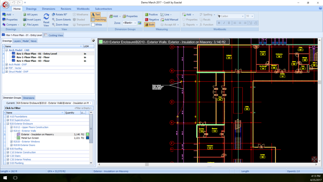
Task: Toggle Text display in View group
Action: (96, 15)
